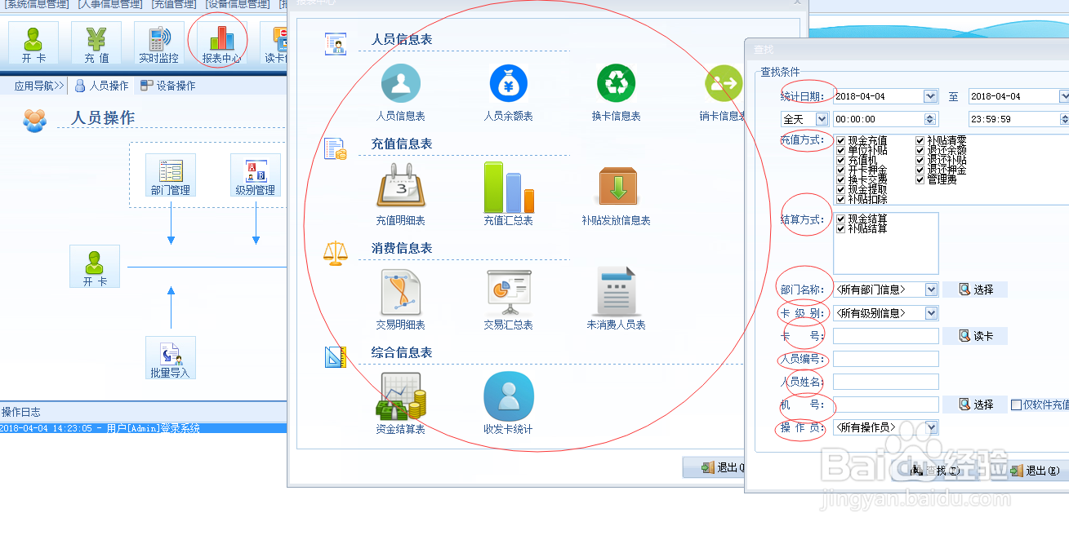
Task: Expand the 部门名称 dropdown
Action: click(x=931, y=290)
